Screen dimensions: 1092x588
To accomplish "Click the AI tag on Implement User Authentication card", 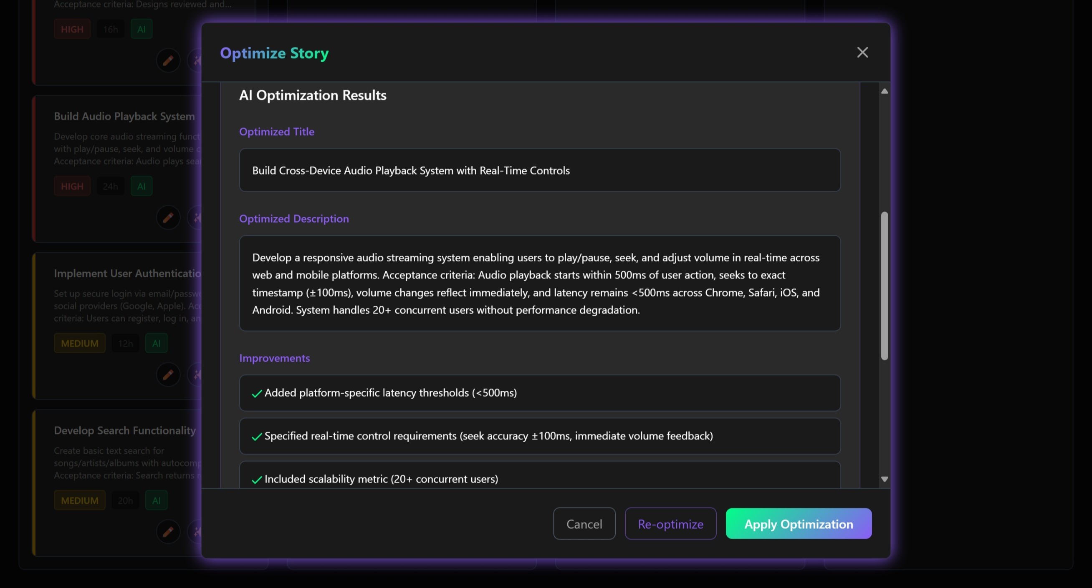I will 156,343.
